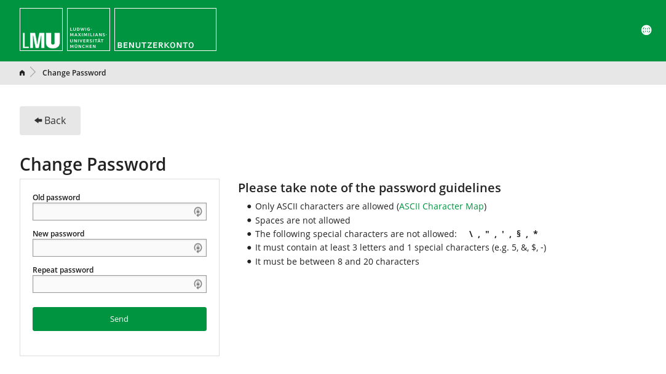Viewport: 666px width, 374px height.
Task: Open the language selector globe icon
Action: click(x=646, y=29)
